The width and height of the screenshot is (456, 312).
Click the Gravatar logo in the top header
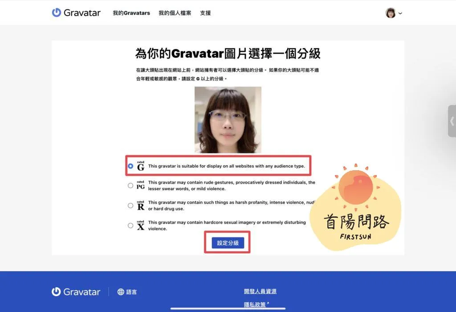[76, 13]
